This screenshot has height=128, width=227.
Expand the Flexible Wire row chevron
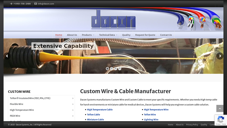tap(73, 104)
